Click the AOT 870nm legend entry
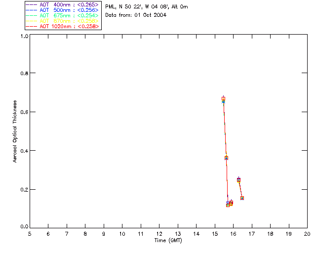 click(63, 21)
